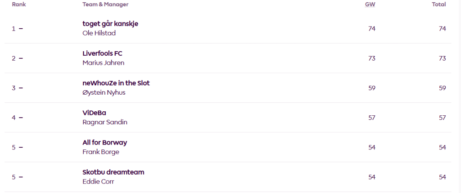Open neWhouZe in the Slot team
The height and width of the screenshot is (193, 461).
pos(116,83)
